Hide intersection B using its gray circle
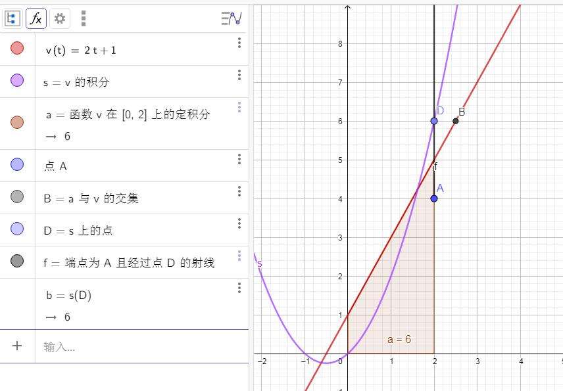The height and width of the screenshot is (391, 563). (x=18, y=198)
